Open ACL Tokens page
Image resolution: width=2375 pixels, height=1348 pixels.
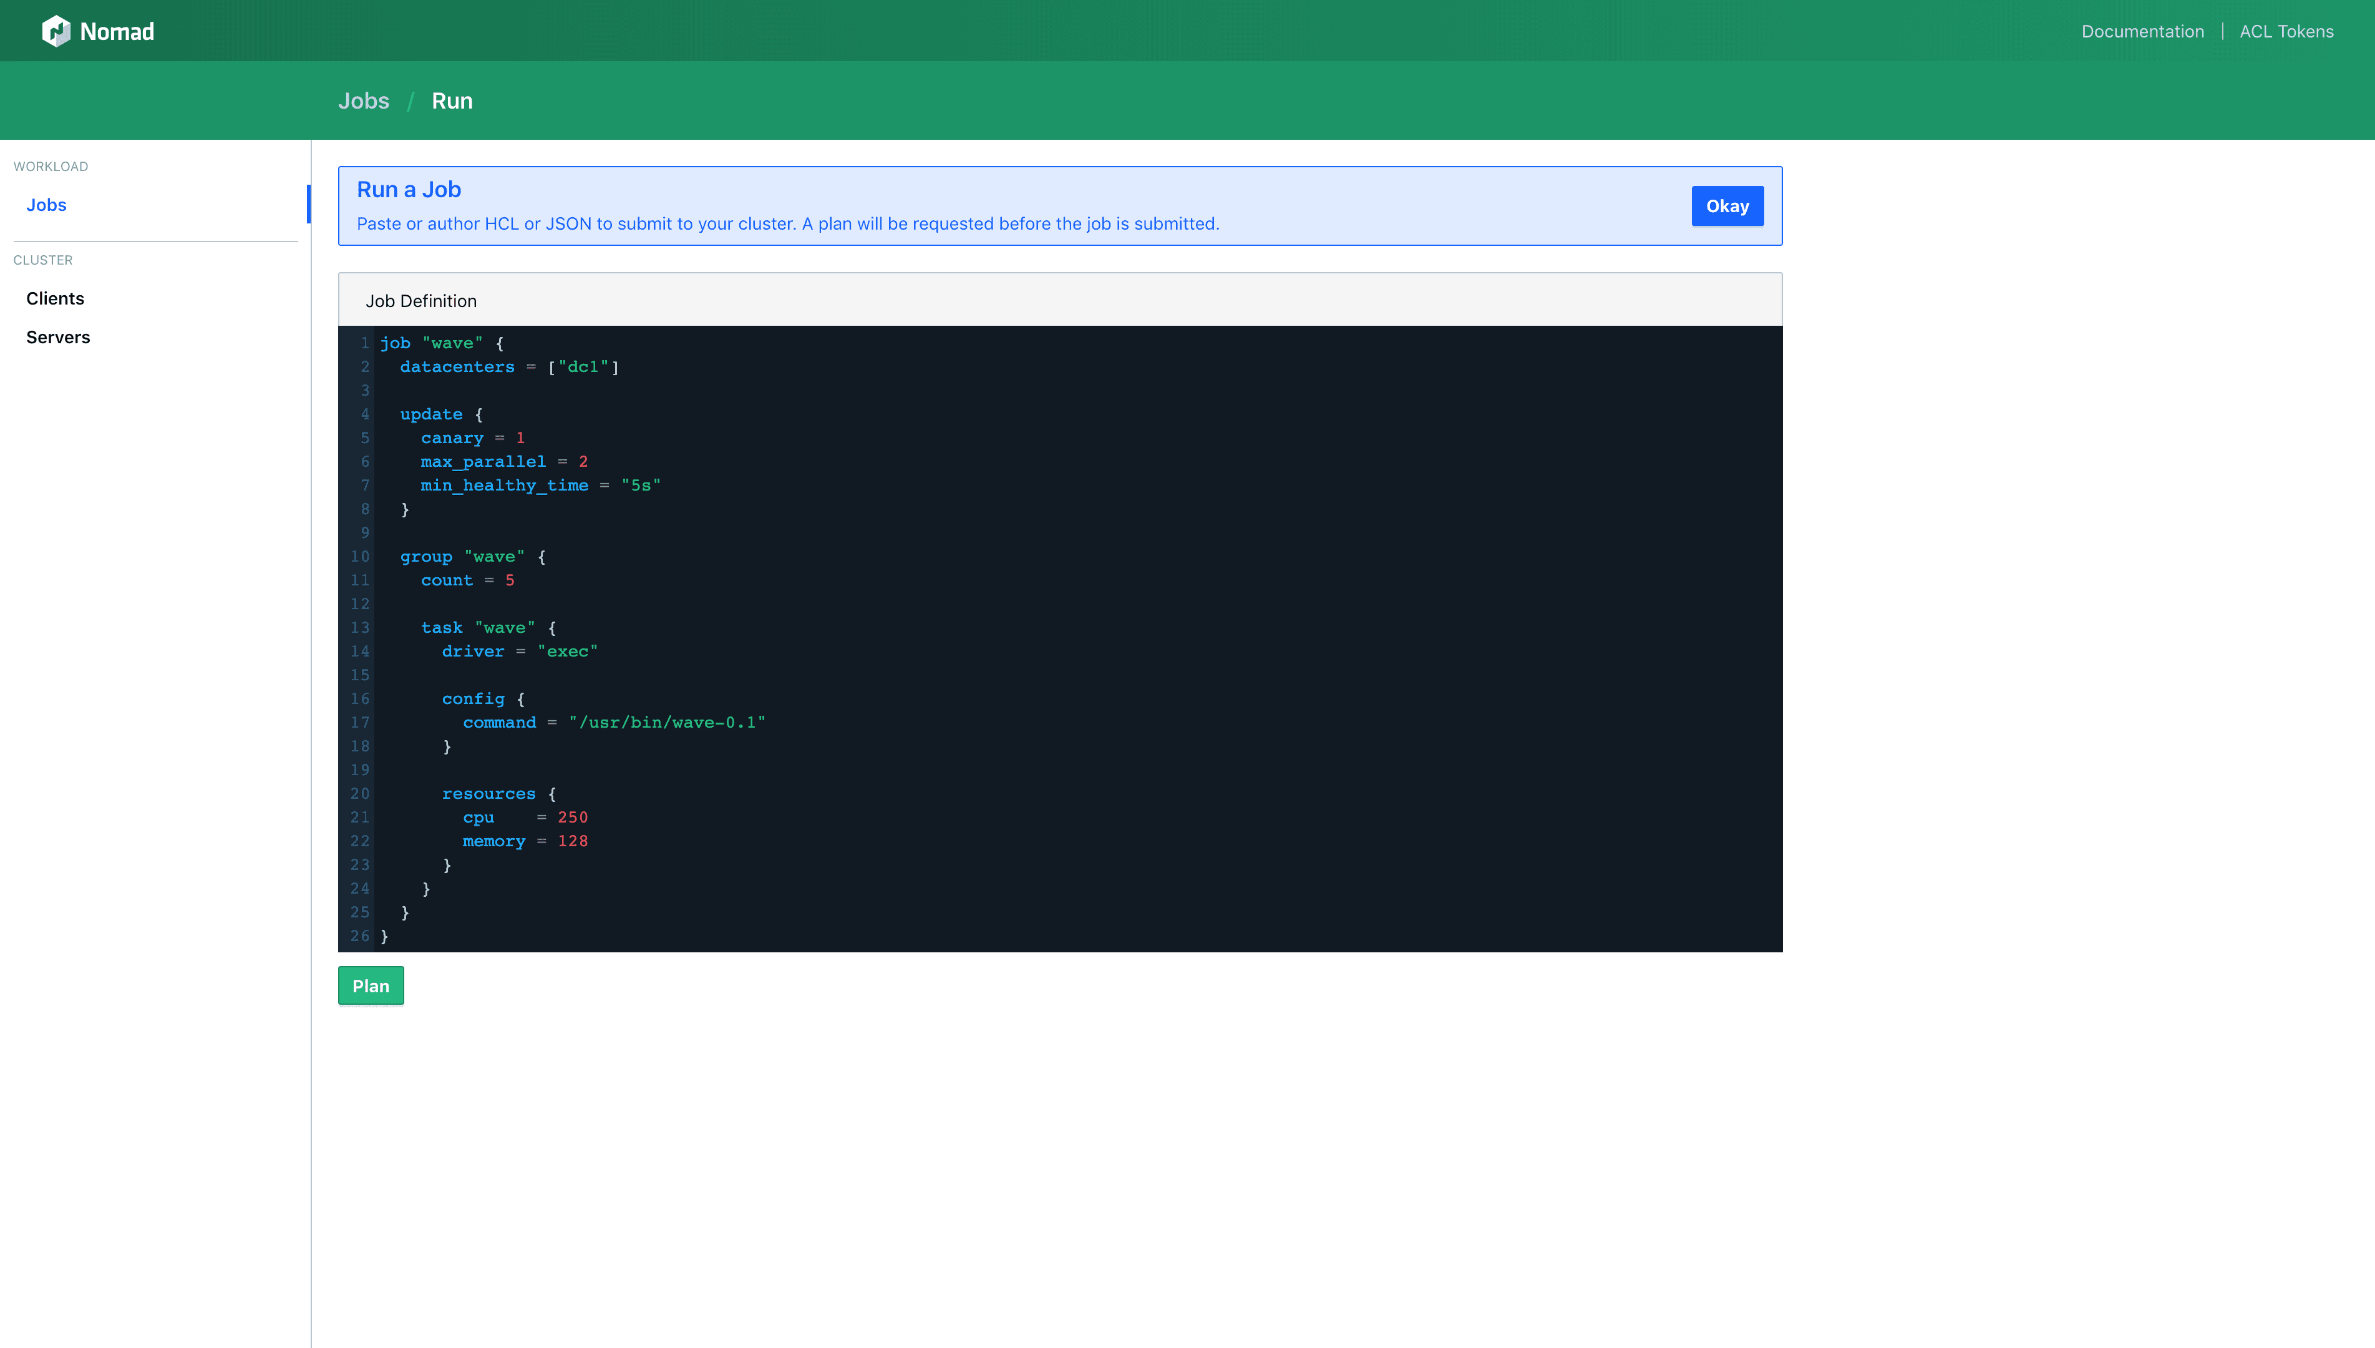[x=2285, y=31]
